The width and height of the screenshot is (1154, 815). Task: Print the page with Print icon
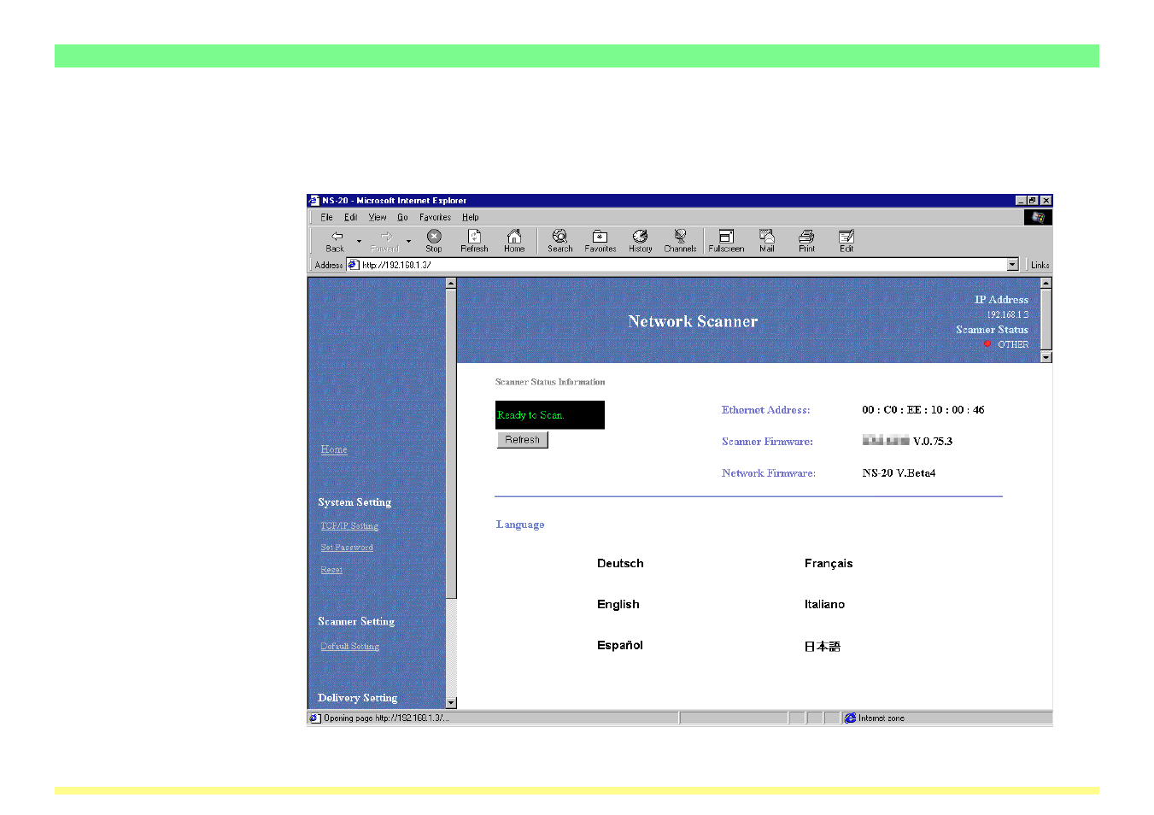(x=806, y=241)
